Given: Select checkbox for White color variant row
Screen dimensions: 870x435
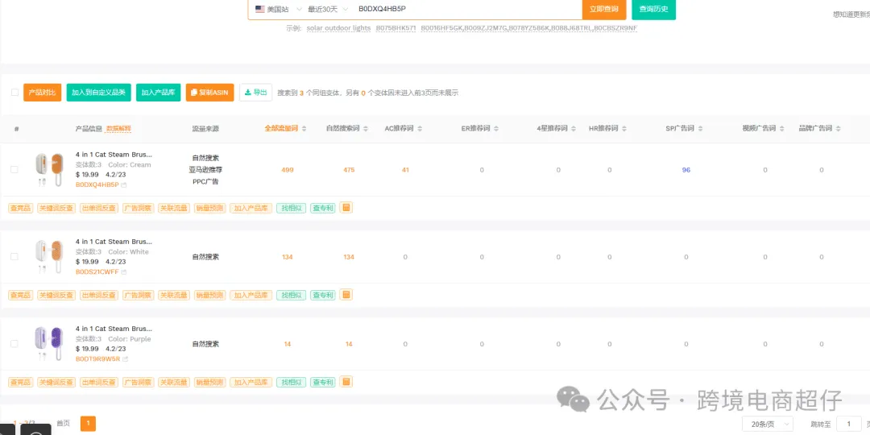Looking at the screenshot, I should (14, 257).
